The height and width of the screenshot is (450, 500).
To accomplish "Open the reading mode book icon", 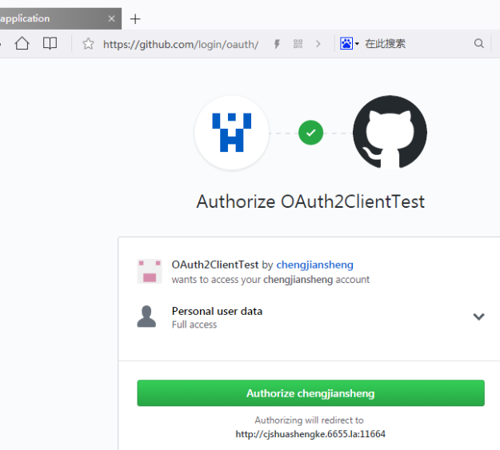I will pos(50,43).
